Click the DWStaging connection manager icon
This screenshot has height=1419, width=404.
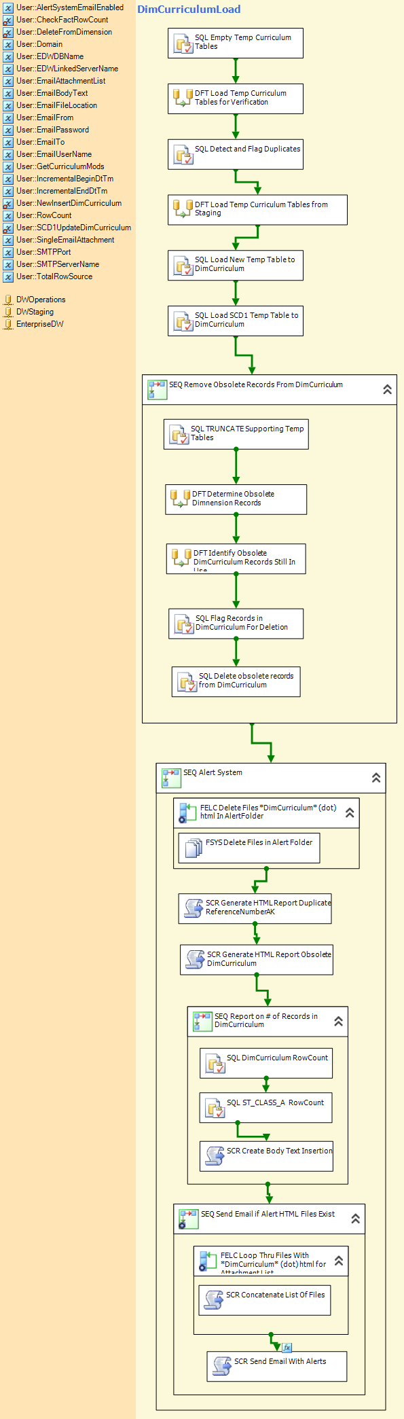[8, 312]
